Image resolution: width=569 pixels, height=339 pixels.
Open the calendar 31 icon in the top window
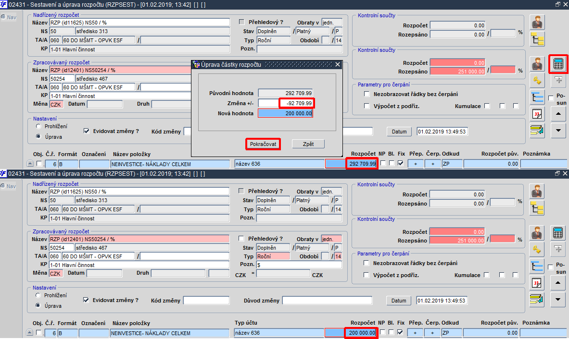(537, 114)
